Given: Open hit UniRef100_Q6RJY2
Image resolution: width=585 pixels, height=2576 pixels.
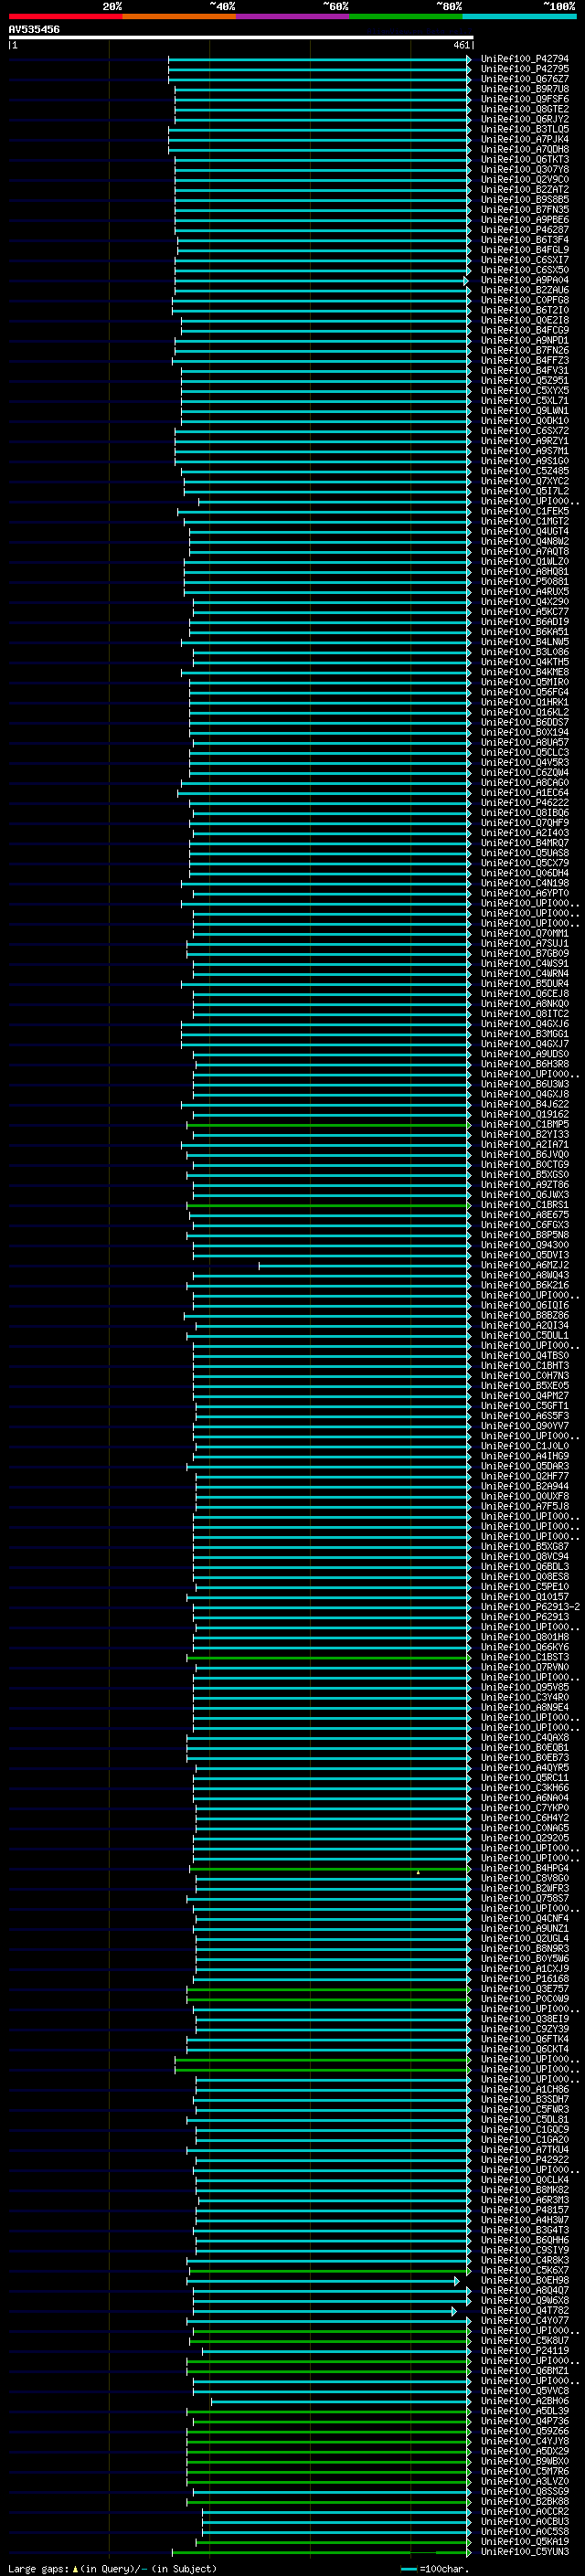Looking at the screenshot, I should pos(525,119).
